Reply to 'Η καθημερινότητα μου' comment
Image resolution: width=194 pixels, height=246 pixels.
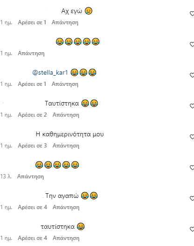point(66,146)
